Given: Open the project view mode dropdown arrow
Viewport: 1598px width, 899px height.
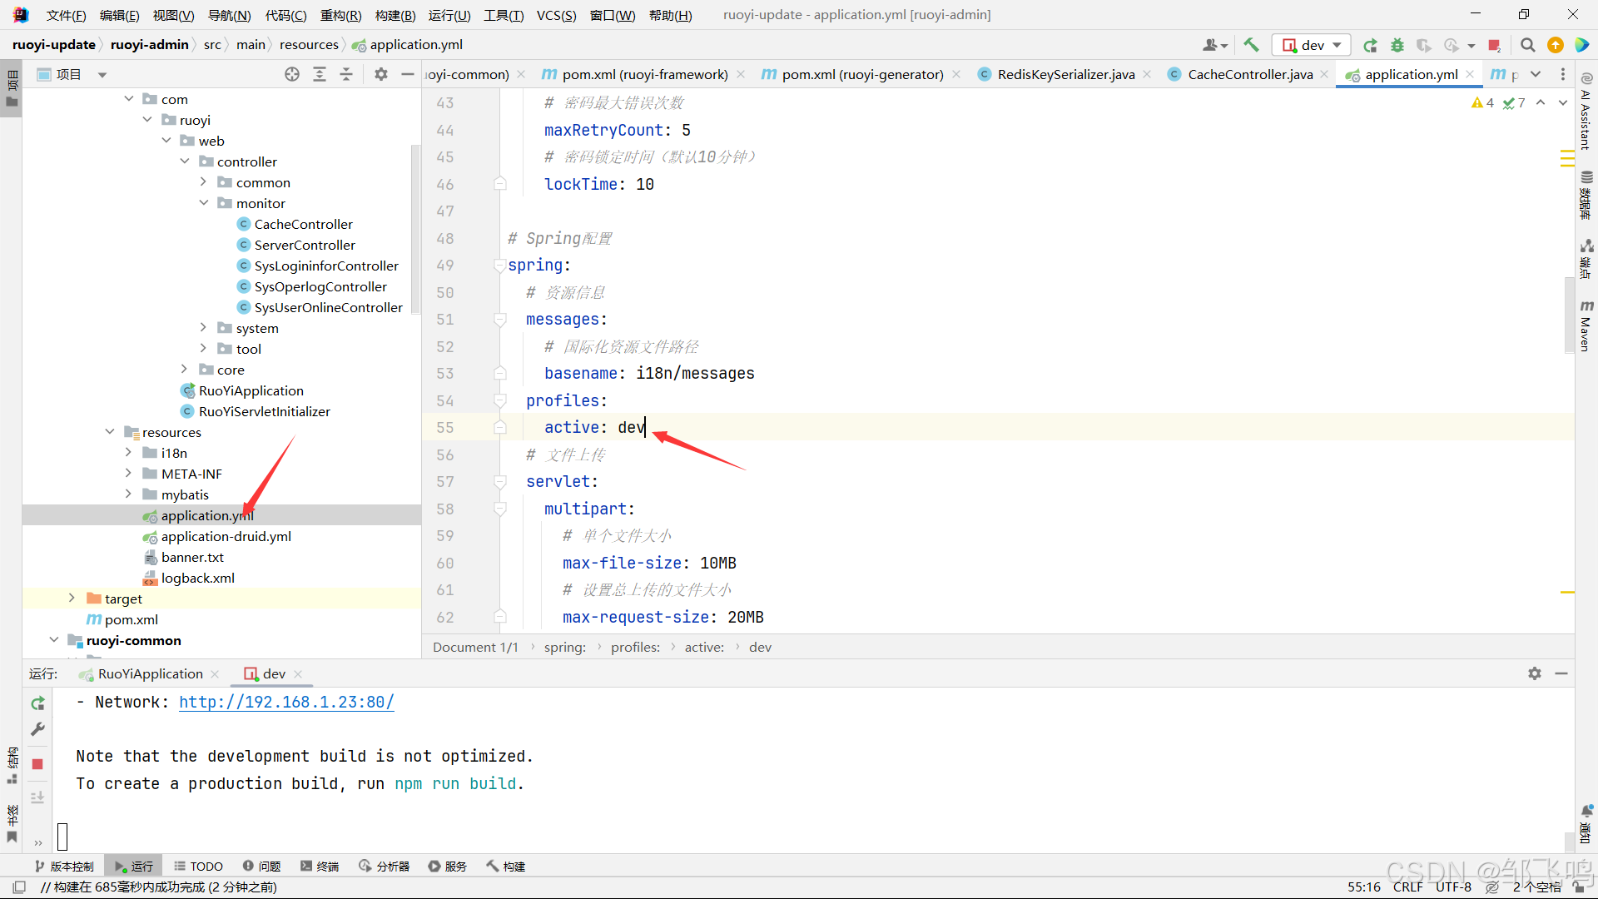Looking at the screenshot, I should pos(102,75).
